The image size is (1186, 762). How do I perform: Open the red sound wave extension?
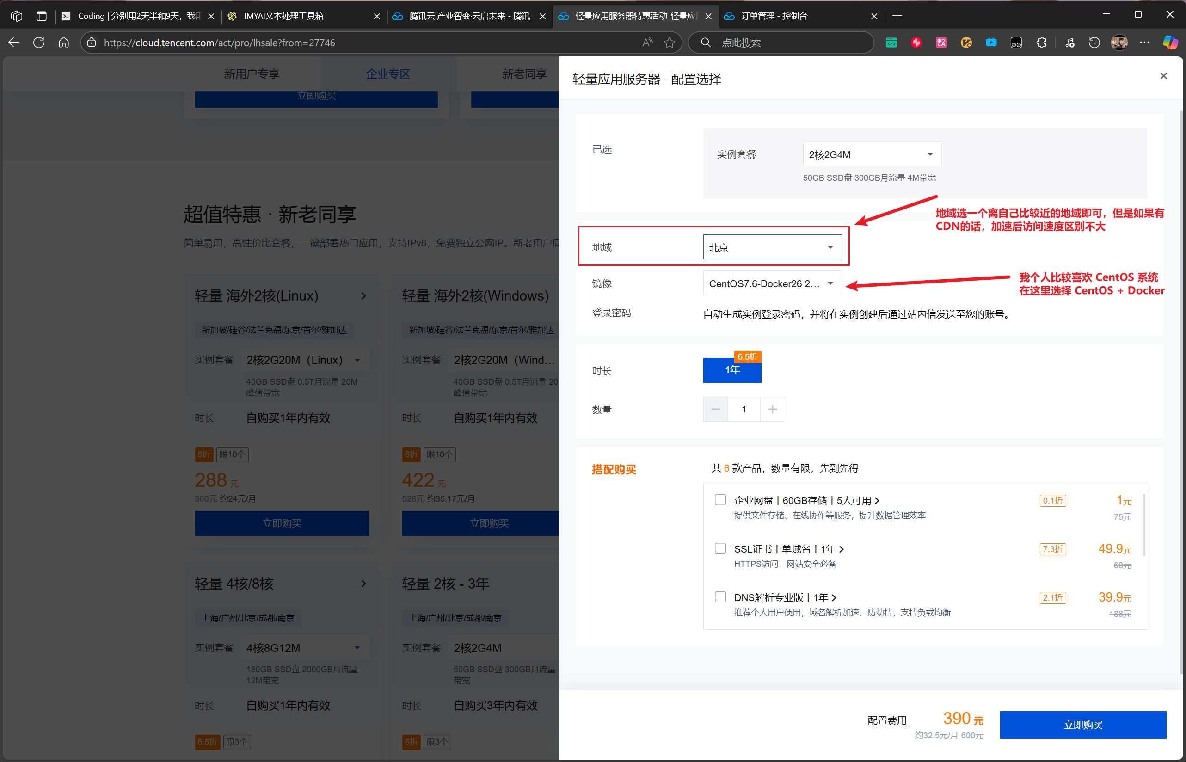[x=916, y=43]
